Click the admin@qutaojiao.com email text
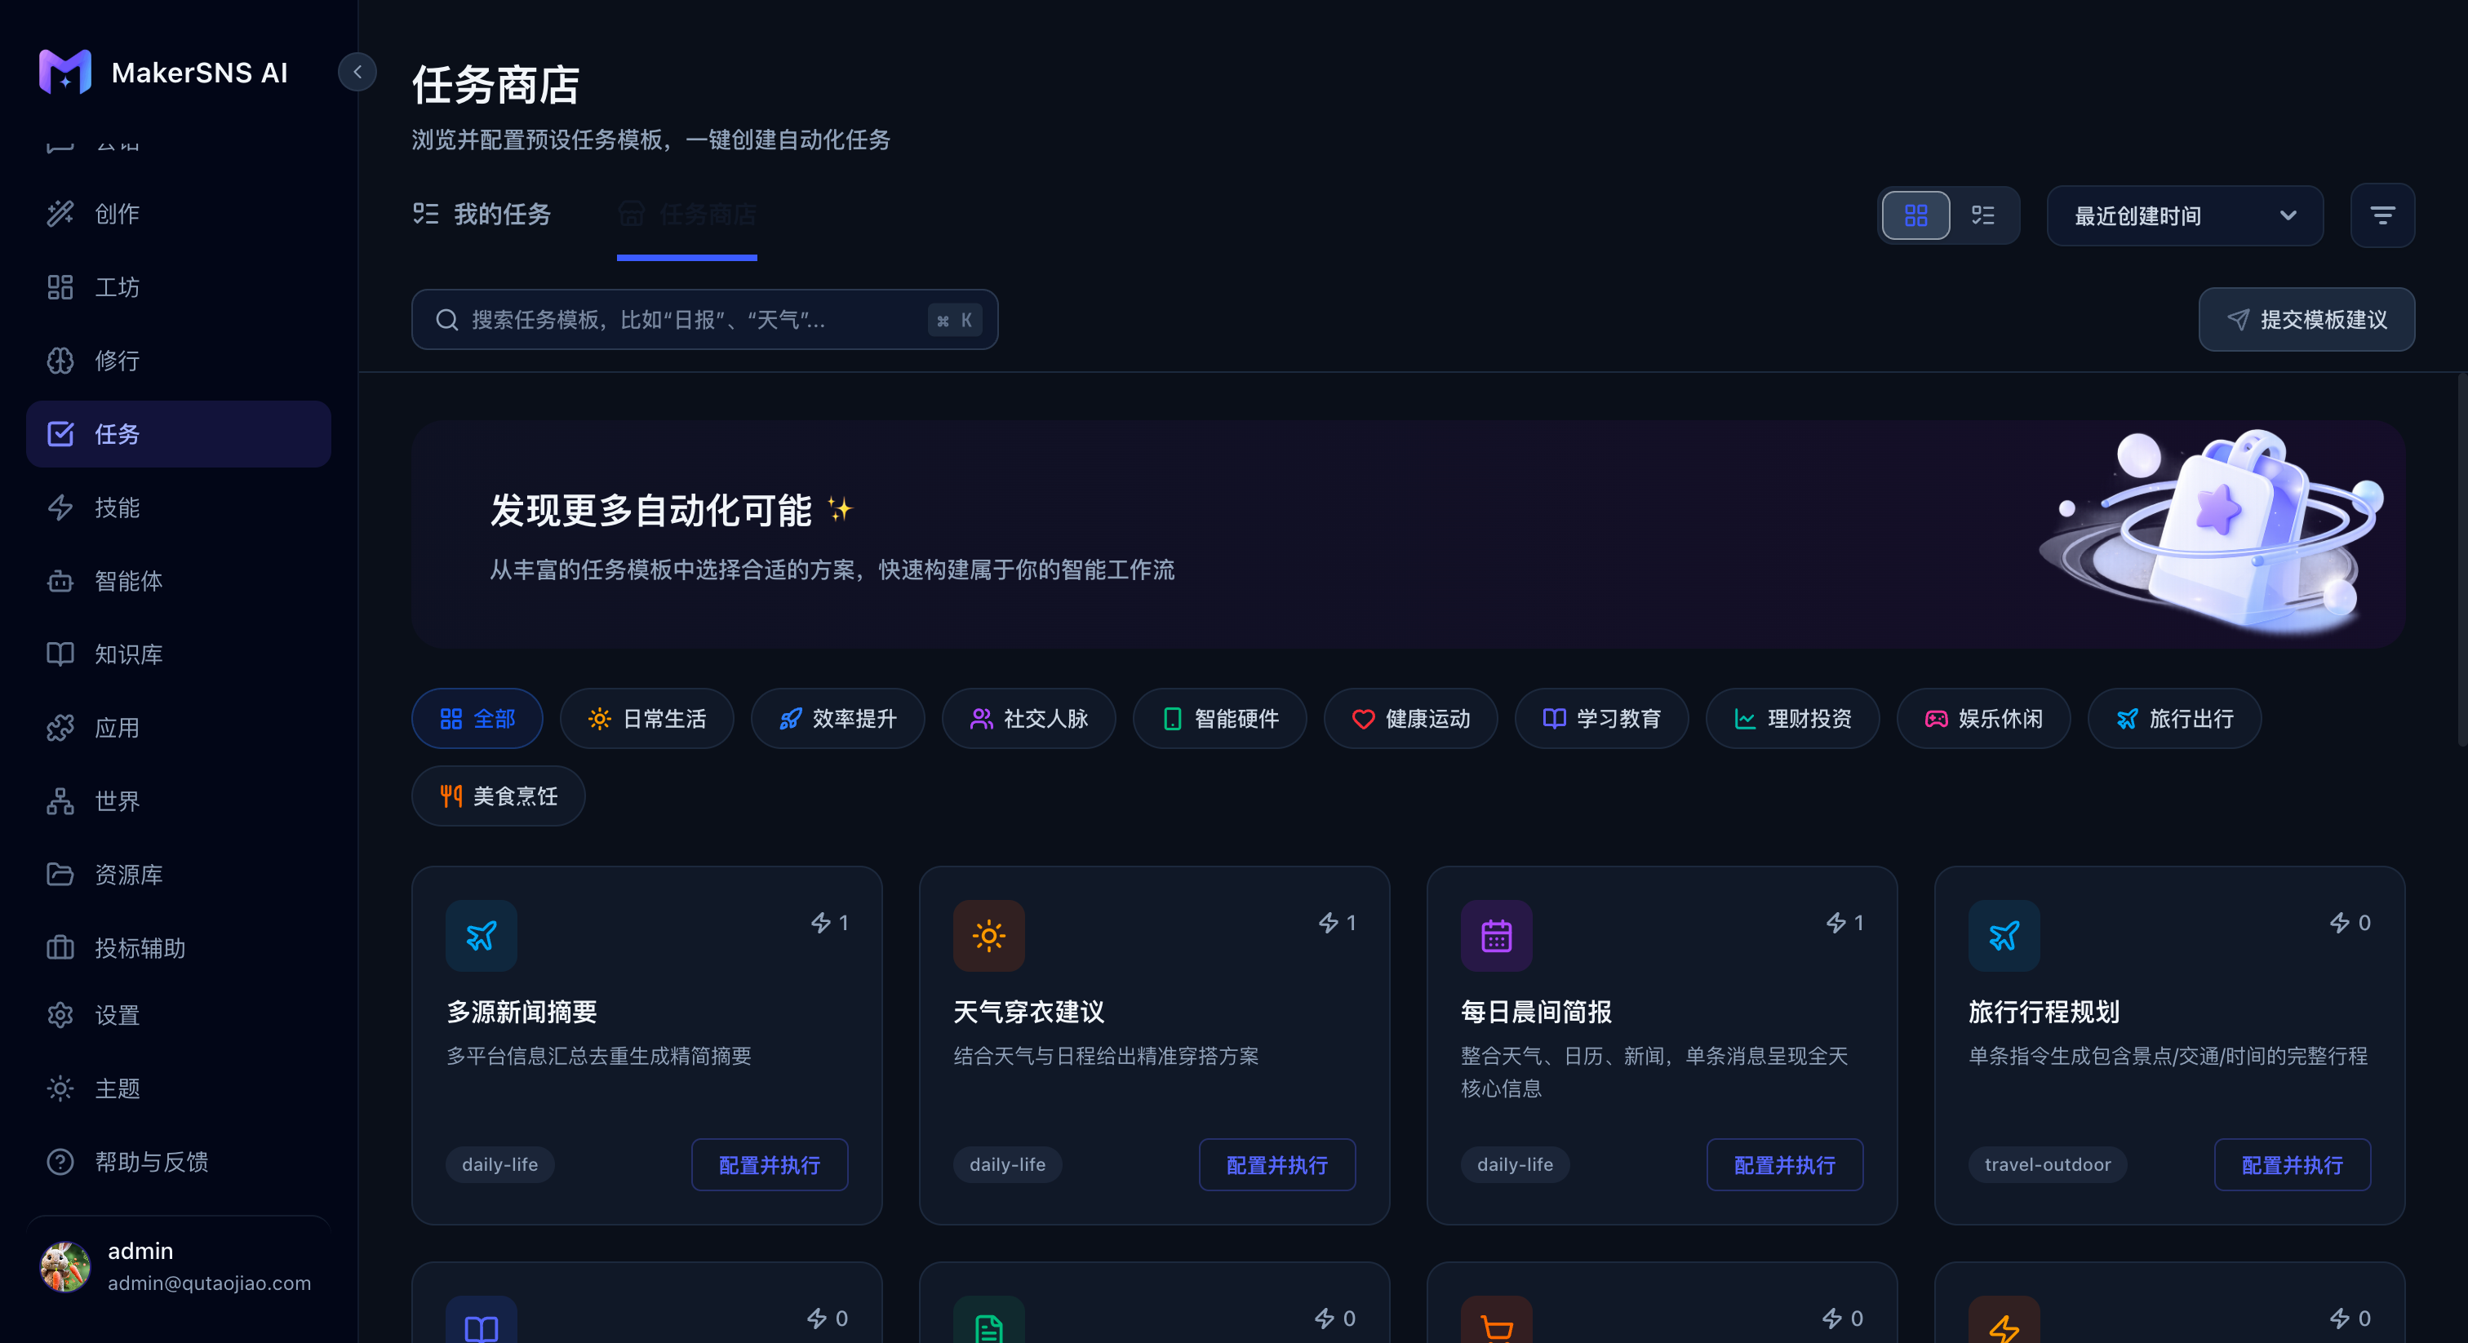 (209, 1283)
